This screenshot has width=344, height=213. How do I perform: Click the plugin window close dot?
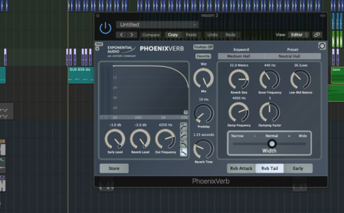click(98, 16)
